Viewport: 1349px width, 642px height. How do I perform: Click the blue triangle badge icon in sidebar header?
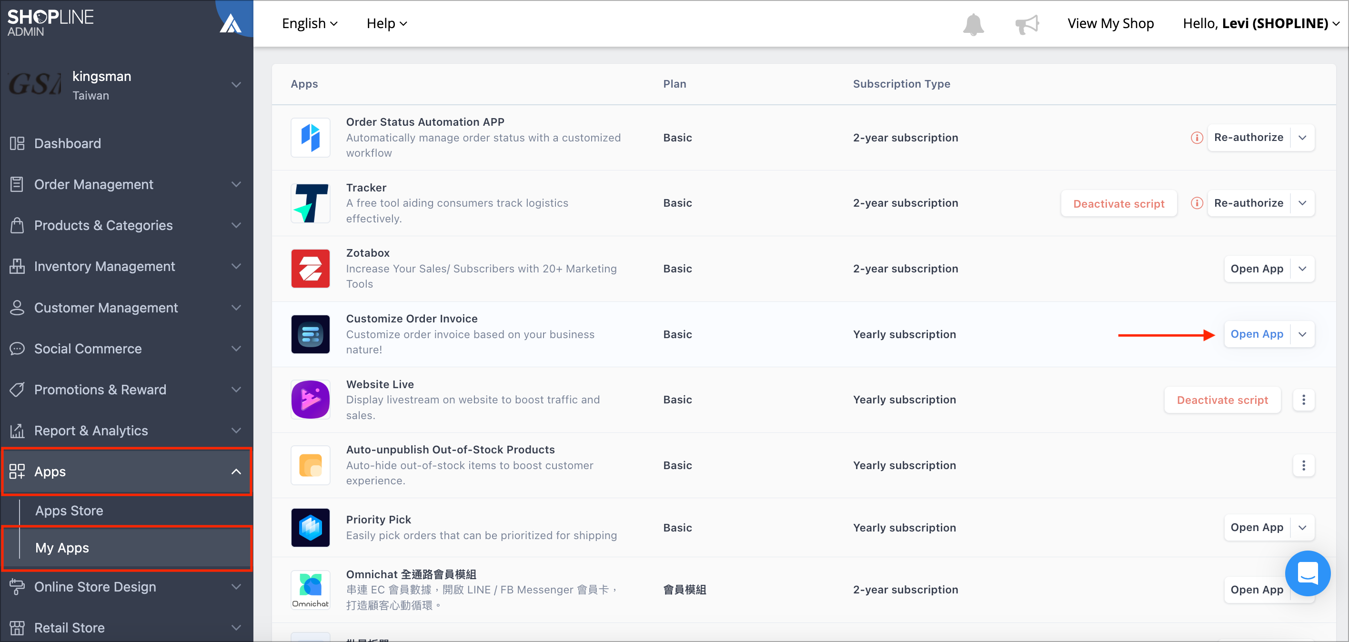pos(231,23)
